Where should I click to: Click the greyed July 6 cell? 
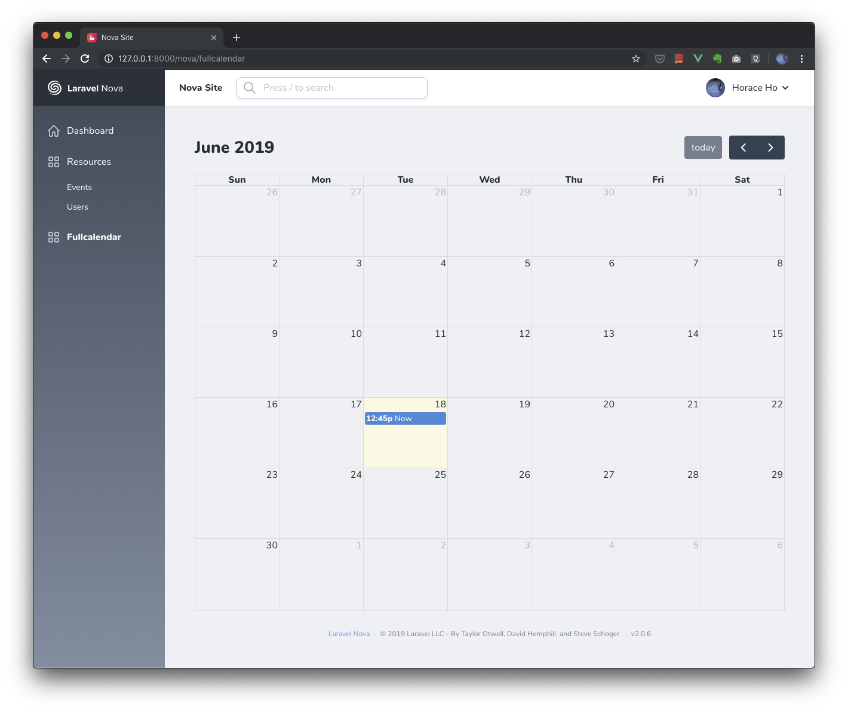pos(742,574)
